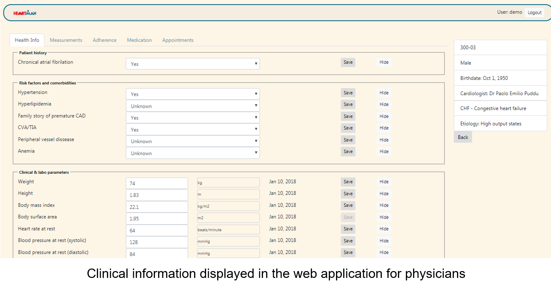Click the HeartMan logo
Viewport: 551px width, 288px height.
click(x=25, y=13)
